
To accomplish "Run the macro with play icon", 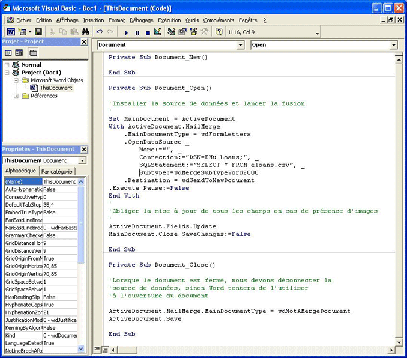I will [x=127, y=32].
